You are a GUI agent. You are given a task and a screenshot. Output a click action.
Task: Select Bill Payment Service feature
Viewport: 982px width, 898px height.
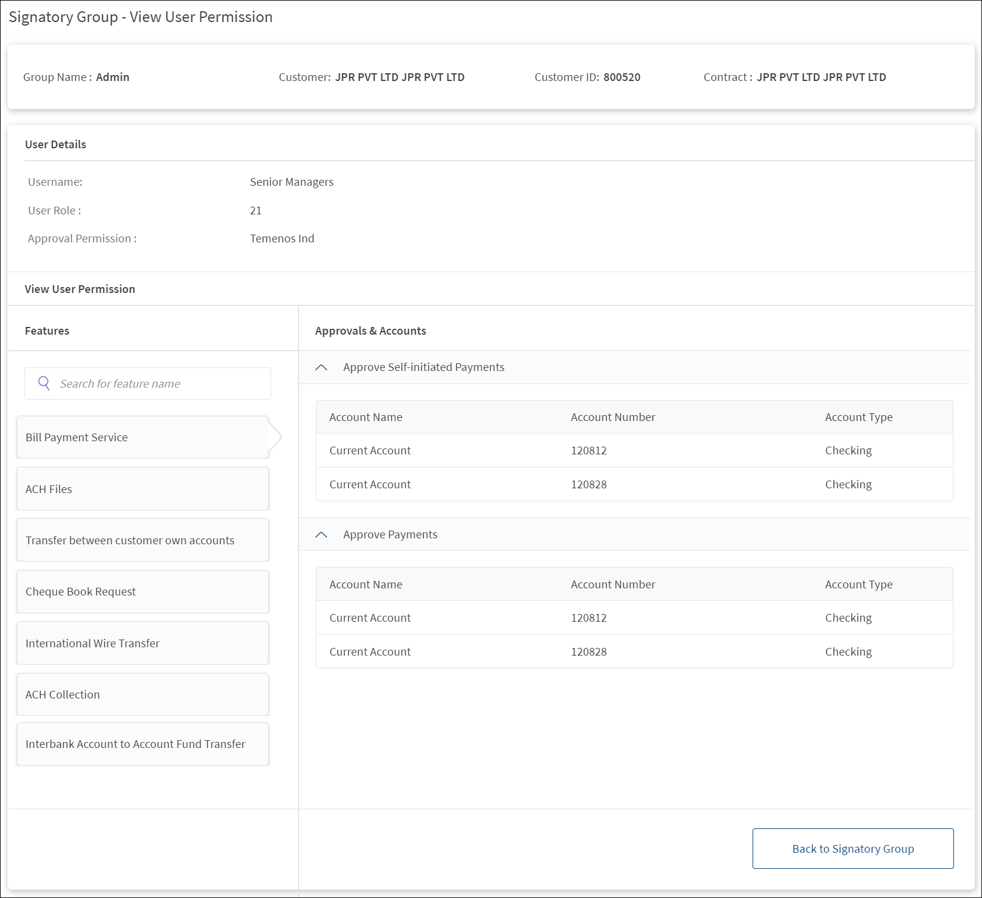click(x=142, y=437)
